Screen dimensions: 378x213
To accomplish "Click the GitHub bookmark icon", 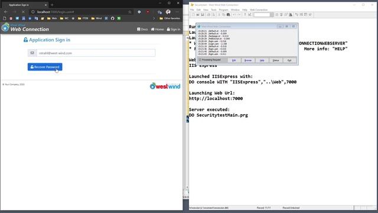I will point(112,18).
